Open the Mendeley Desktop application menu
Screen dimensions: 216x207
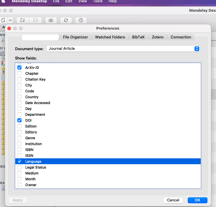pos(29,1)
